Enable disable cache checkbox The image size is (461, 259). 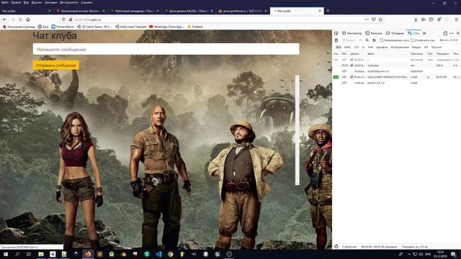[x=412, y=40]
